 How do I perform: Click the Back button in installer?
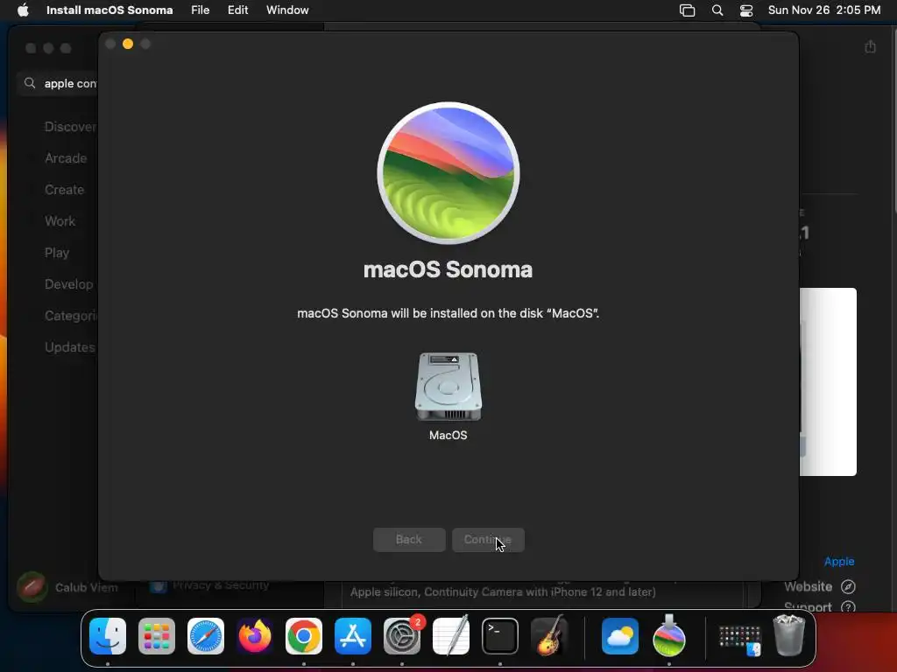tap(409, 539)
